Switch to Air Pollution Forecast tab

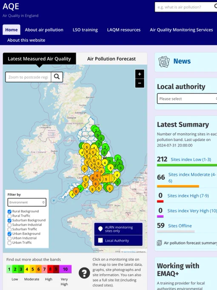click(x=111, y=59)
